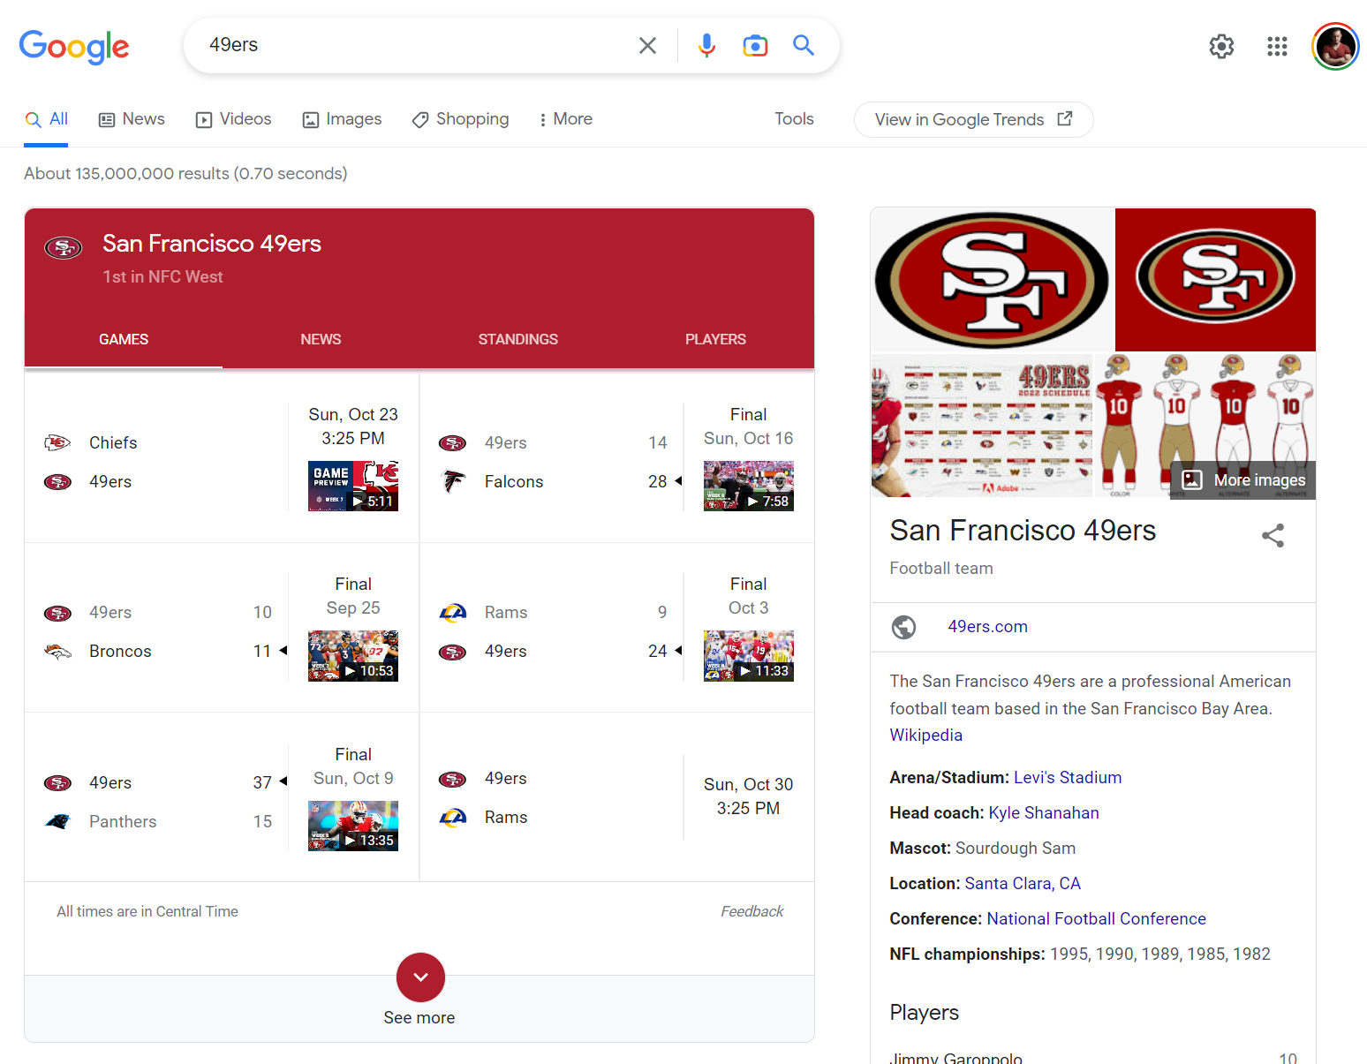Click the Broncos team logo icon
The width and height of the screenshot is (1367, 1064).
(57, 651)
